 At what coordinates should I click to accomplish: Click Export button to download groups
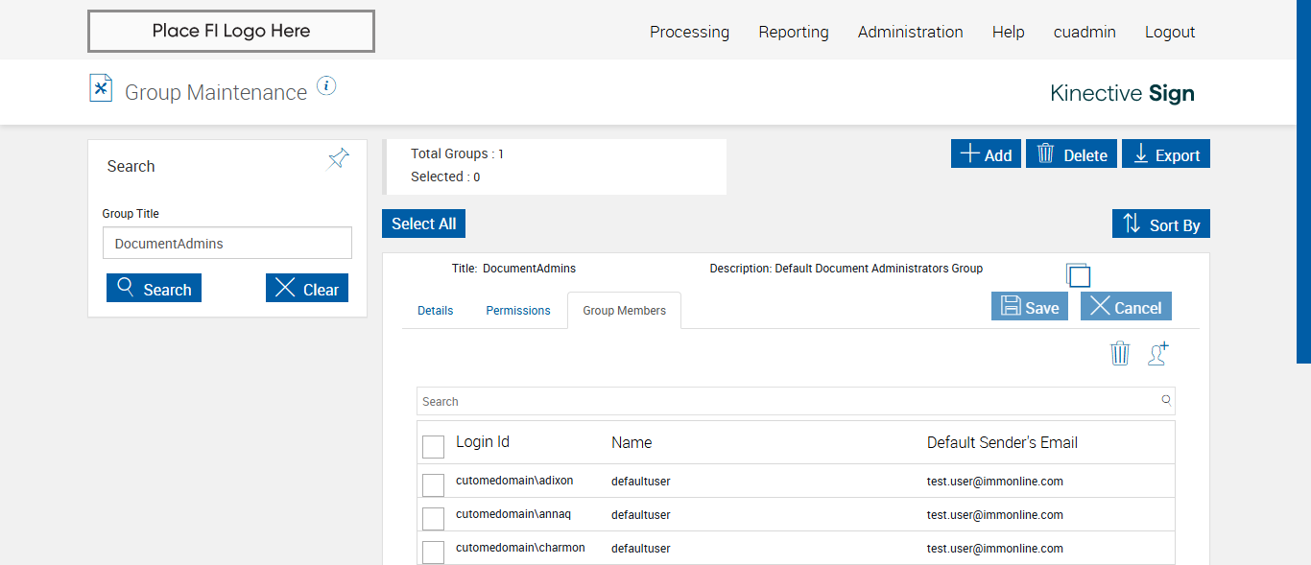pyautogui.click(x=1166, y=154)
